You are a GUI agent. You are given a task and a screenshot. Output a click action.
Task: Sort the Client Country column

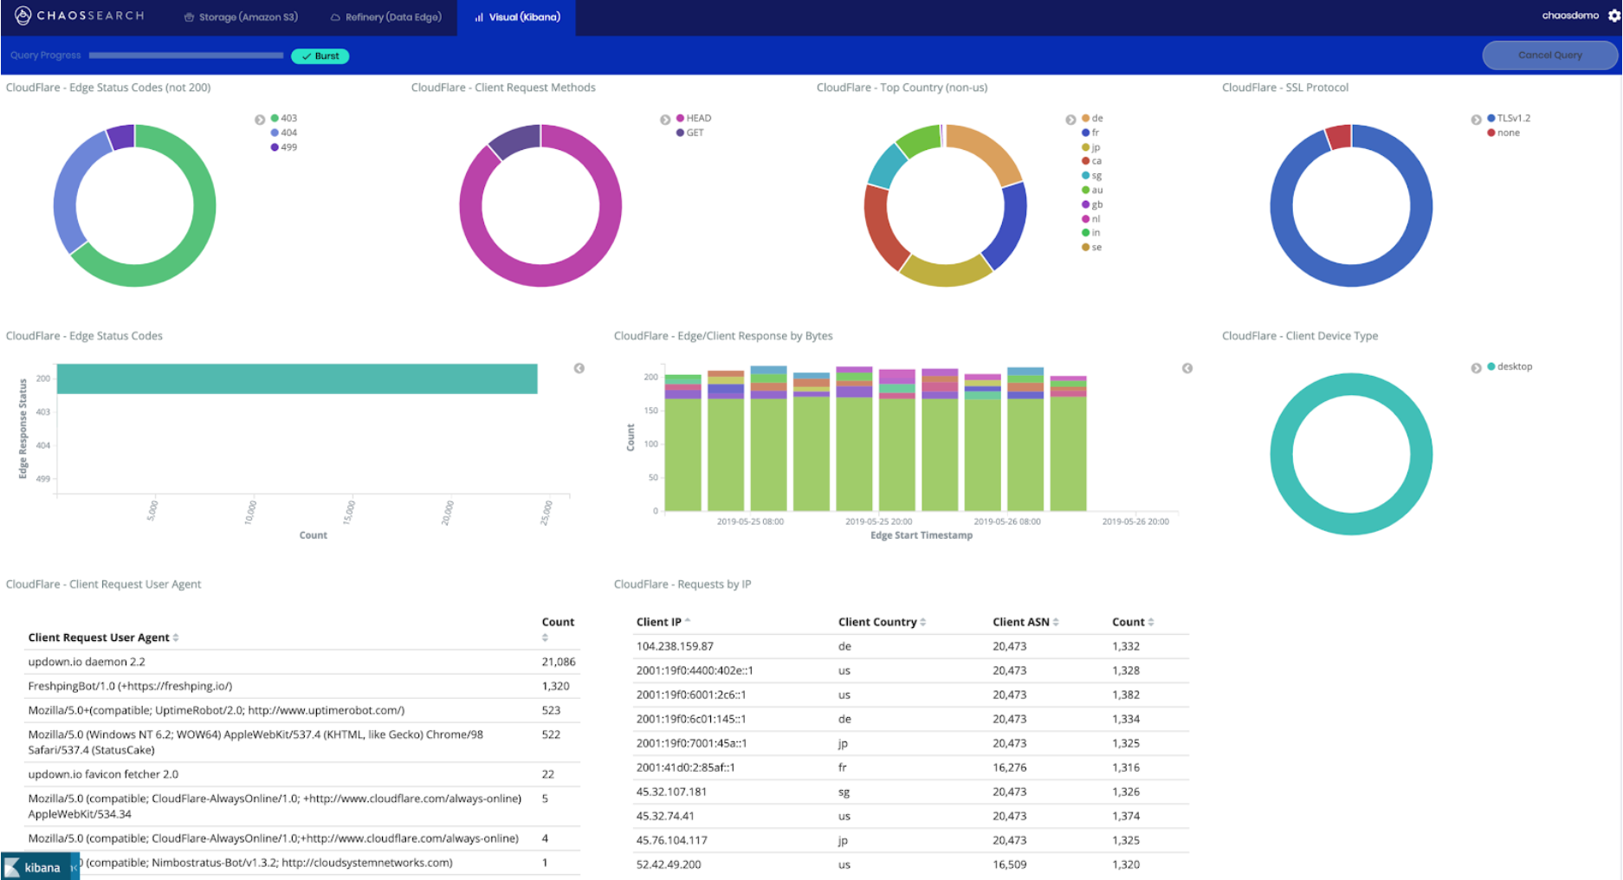pyautogui.click(x=923, y=622)
